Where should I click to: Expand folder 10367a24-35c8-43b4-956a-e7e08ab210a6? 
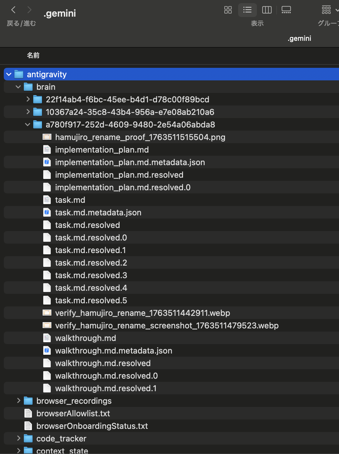[x=28, y=112]
